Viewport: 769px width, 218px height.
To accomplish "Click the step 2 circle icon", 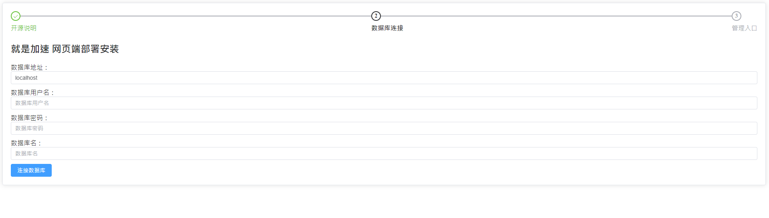I will pos(376,16).
